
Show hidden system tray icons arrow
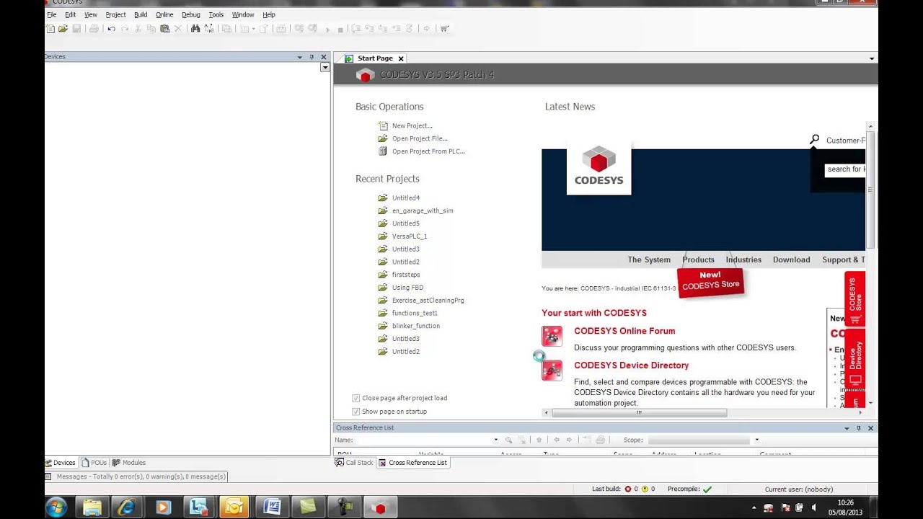pos(754,508)
